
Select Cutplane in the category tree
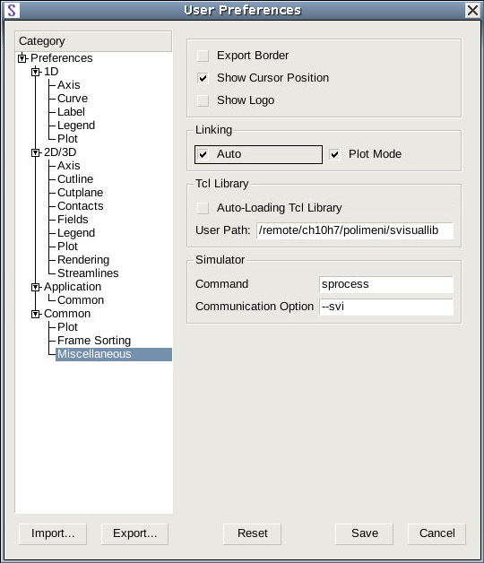point(80,193)
